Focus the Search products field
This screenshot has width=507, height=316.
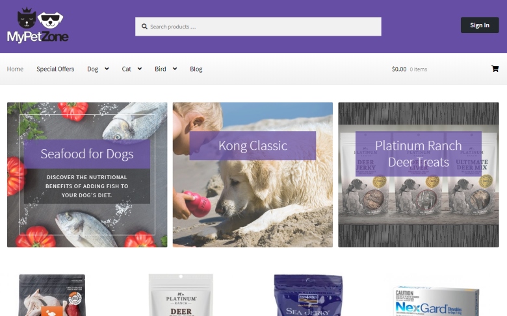pos(258,27)
